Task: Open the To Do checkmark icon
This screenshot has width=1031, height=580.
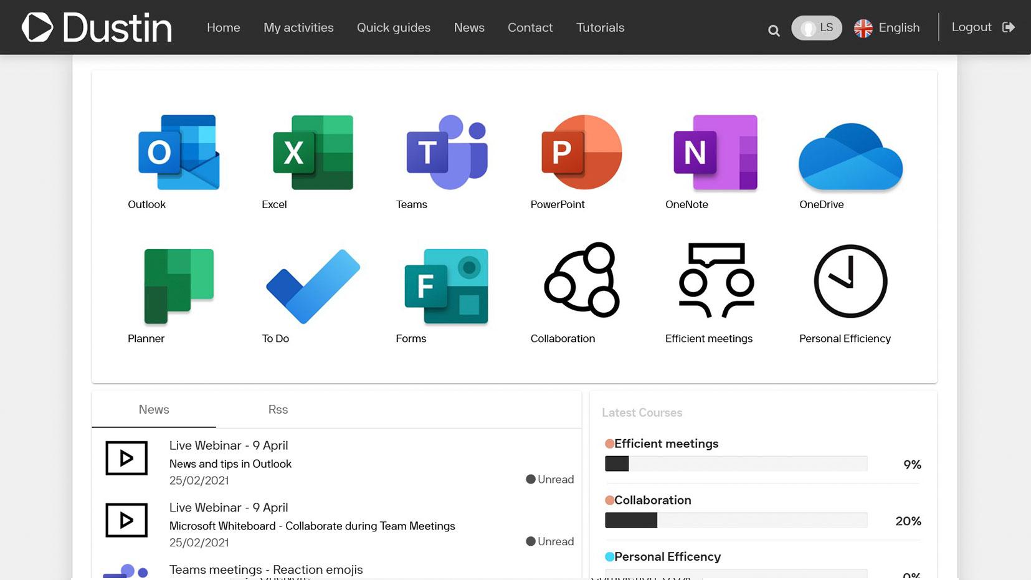Action: coord(313,286)
